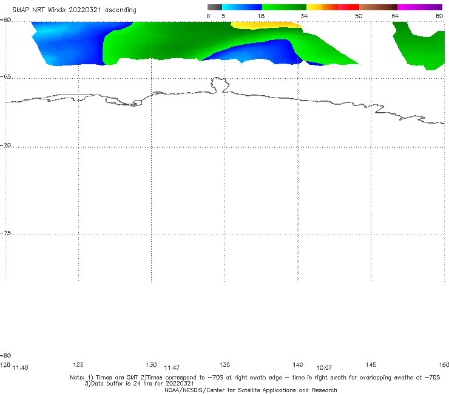Click the note line 'Times are GMT'
449x394 pixels.
117,378
